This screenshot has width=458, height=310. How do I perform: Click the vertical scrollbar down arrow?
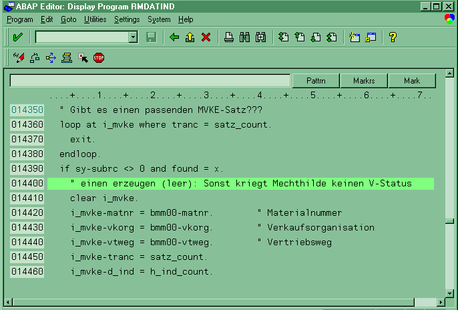point(450,292)
